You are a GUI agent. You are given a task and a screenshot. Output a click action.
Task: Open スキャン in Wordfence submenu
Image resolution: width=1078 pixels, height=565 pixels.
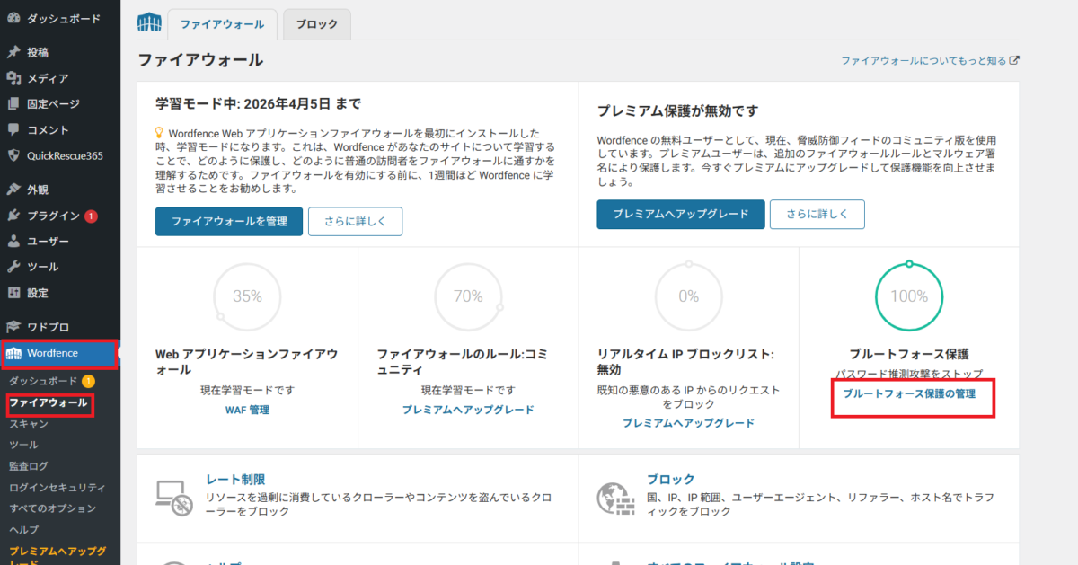click(x=29, y=424)
